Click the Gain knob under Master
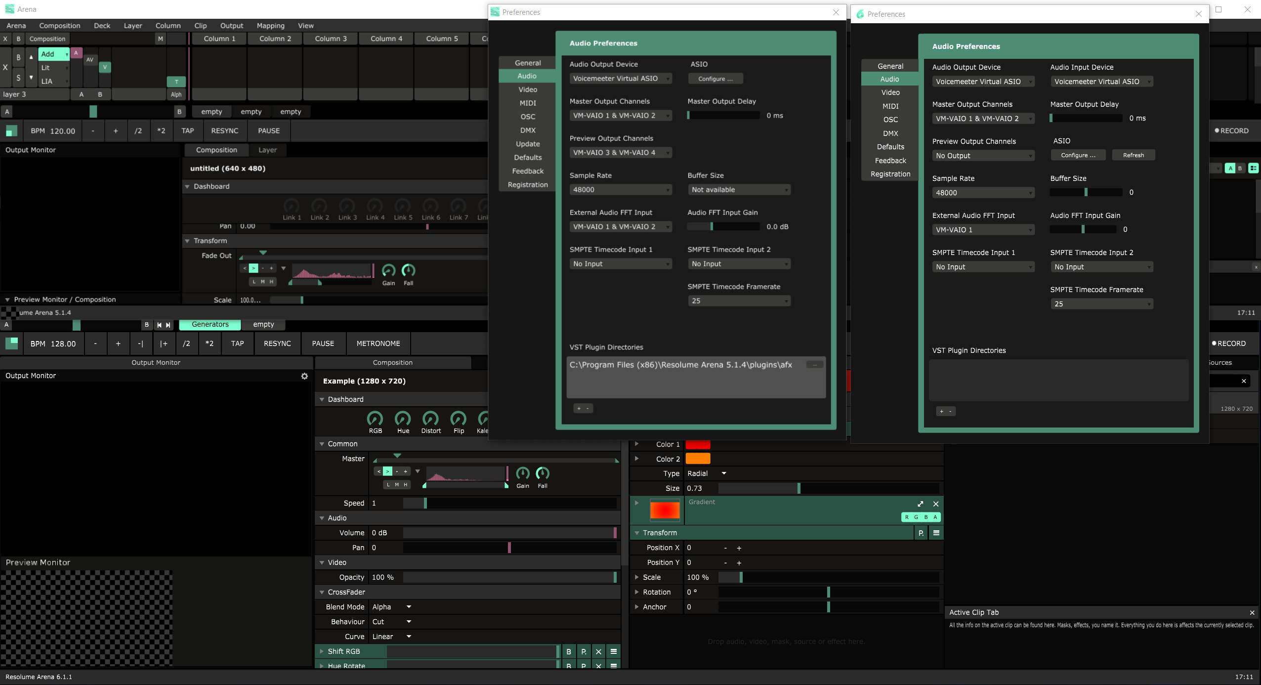The image size is (1261, 685). tap(522, 473)
